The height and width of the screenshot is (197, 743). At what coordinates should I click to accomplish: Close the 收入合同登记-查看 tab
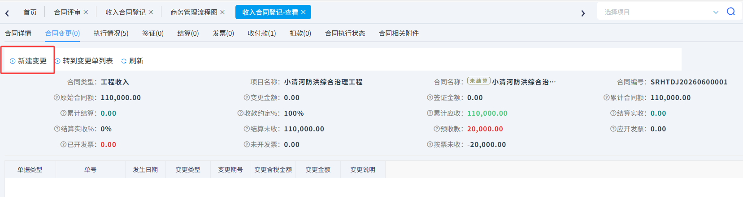coord(303,12)
